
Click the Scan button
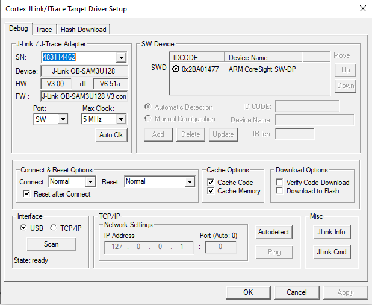(x=51, y=244)
